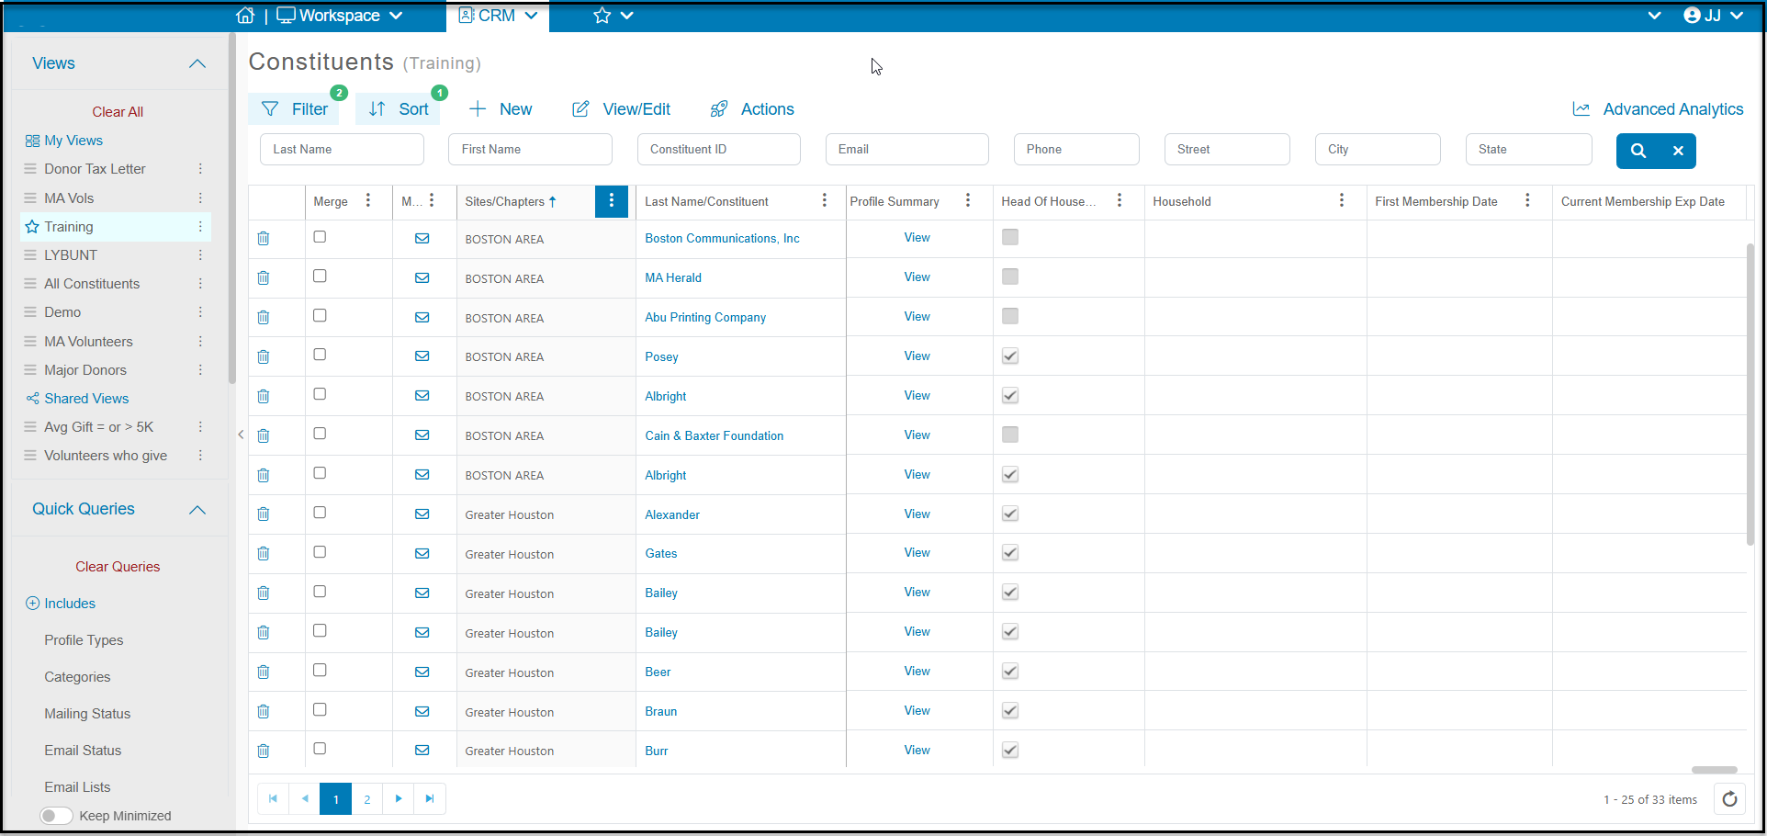Screen dimensions: 1767x836
Task: Click Clear All views link
Action: pos(118,112)
